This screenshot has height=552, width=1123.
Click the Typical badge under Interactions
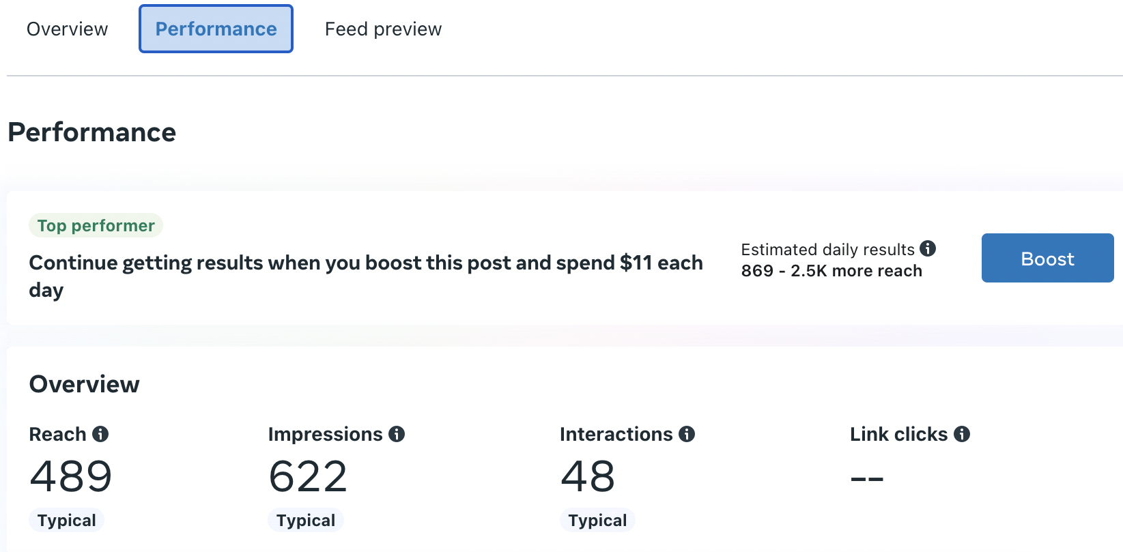click(x=597, y=520)
